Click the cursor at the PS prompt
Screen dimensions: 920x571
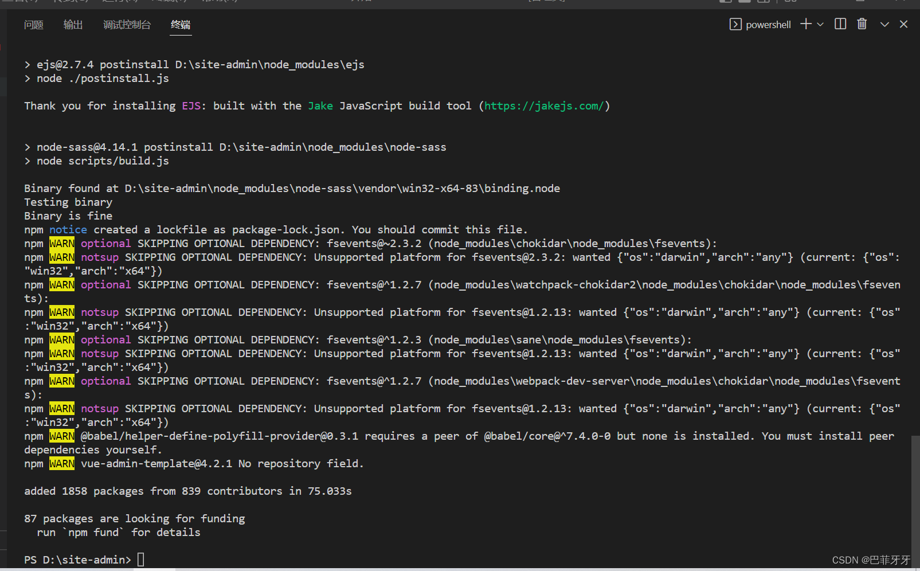coord(140,559)
